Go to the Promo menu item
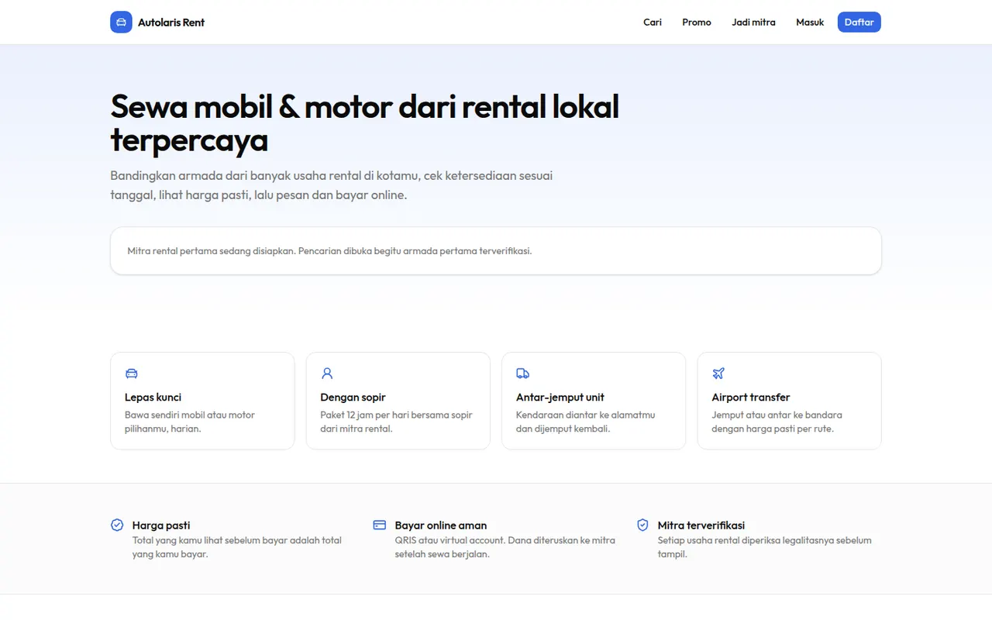Image resolution: width=992 pixels, height=620 pixels. (x=697, y=22)
